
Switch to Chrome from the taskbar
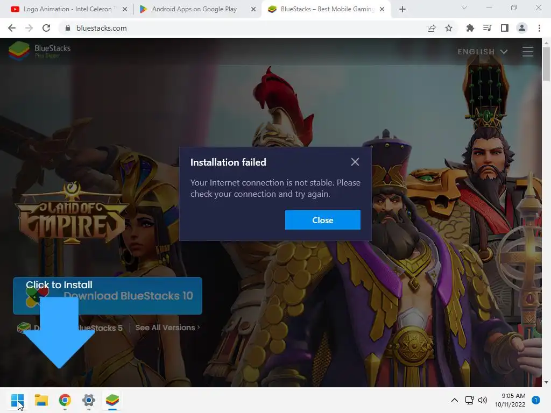[x=65, y=400]
